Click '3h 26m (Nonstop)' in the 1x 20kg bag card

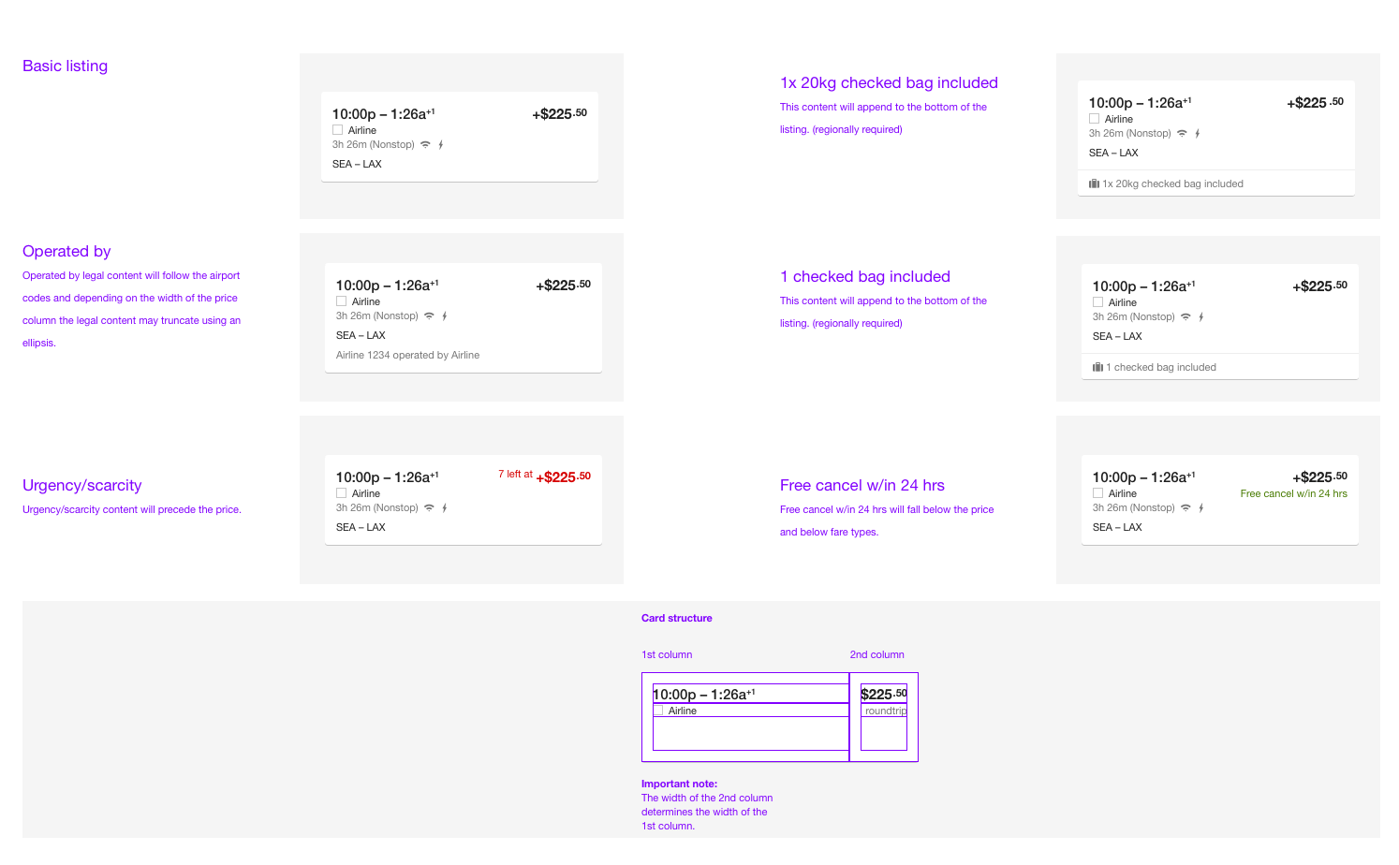(1130, 133)
